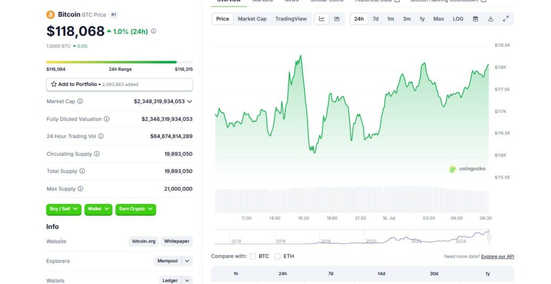Select the Market Cap chart tab
This screenshot has height=284, width=551.
pyautogui.click(x=252, y=19)
